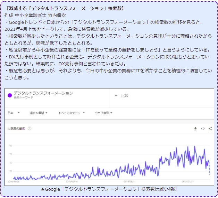Click the title 激減する「デジタルトランスフォーメーション」検索数
The height and width of the screenshot is (198, 218).
pyautogui.click(x=65, y=8)
